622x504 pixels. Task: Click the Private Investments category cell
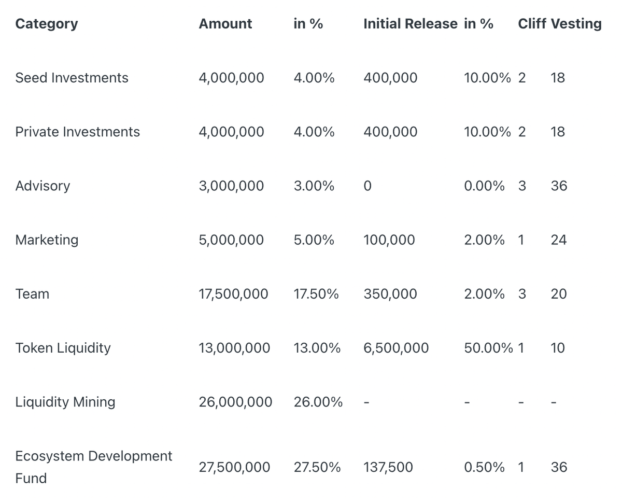coord(77,132)
